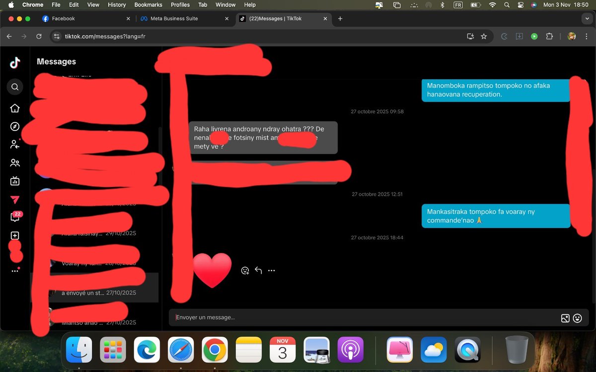Screen dimensions: 596x372
Task: Open the emoji picker in message box
Action: point(577,318)
